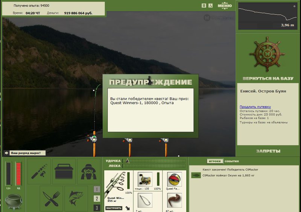Select the baitcasting reel item slot

(145, 179)
